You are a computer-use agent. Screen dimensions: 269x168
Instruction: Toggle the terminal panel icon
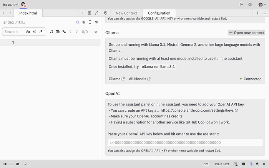pyautogui.click(x=244, y=164)
